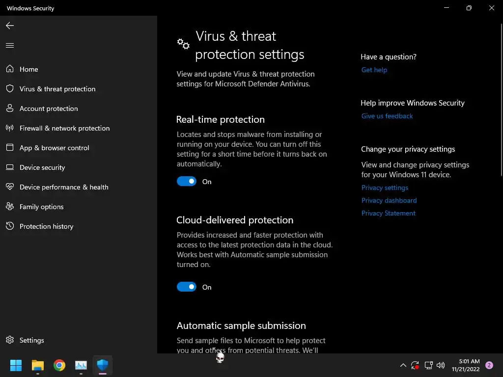Open Privacy Statement link
Viewport: 503px width, 377px height.
[x=389, y=213]
